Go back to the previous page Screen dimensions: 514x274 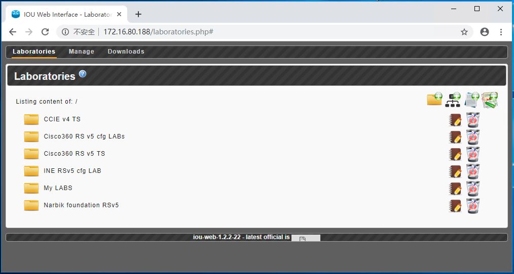click(13, 32)
